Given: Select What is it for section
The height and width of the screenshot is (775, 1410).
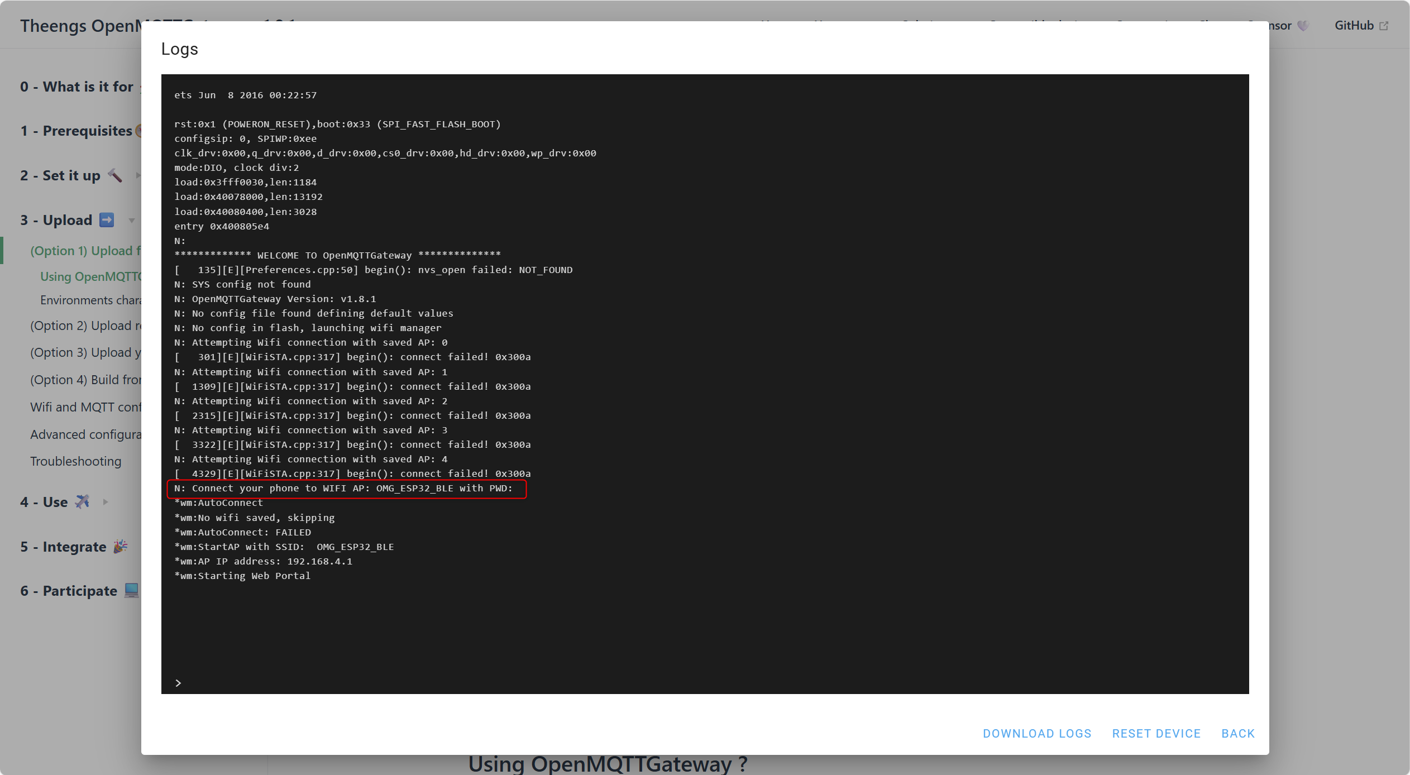Looking at the screenshot, I should (x=77, y=87).
